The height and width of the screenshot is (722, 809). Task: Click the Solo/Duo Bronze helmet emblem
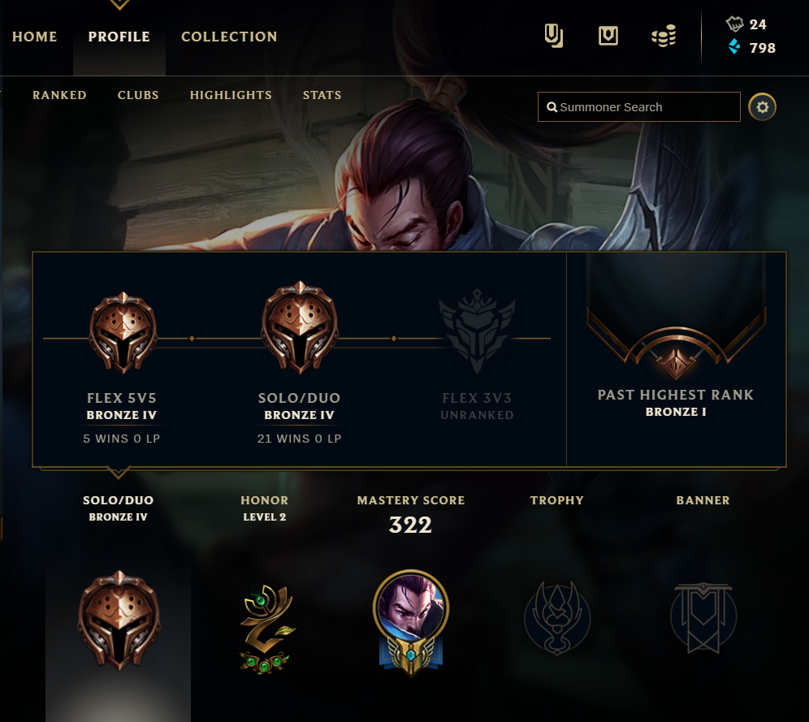tap(300, 327)
